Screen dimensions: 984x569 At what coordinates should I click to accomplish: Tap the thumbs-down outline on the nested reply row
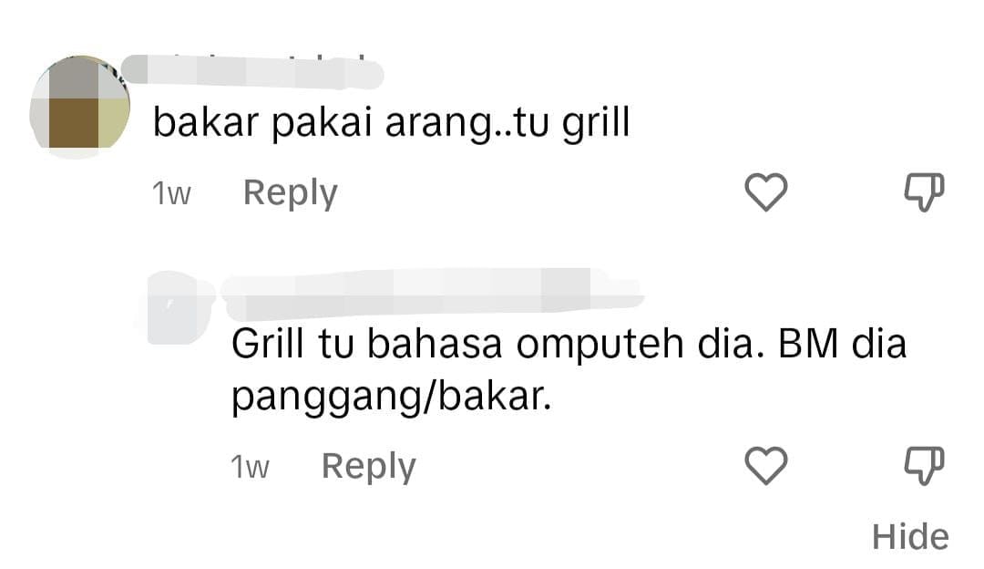pyautogui.click(x=924, y=465)
